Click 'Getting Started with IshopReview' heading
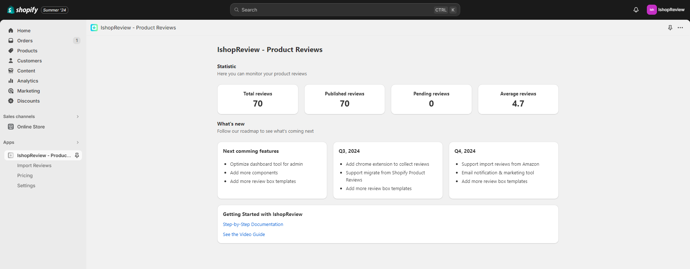The image size is (690, 269). point(262,214)
